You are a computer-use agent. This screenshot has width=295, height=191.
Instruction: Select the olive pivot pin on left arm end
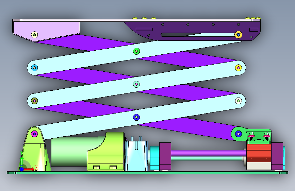pos(34,101)
